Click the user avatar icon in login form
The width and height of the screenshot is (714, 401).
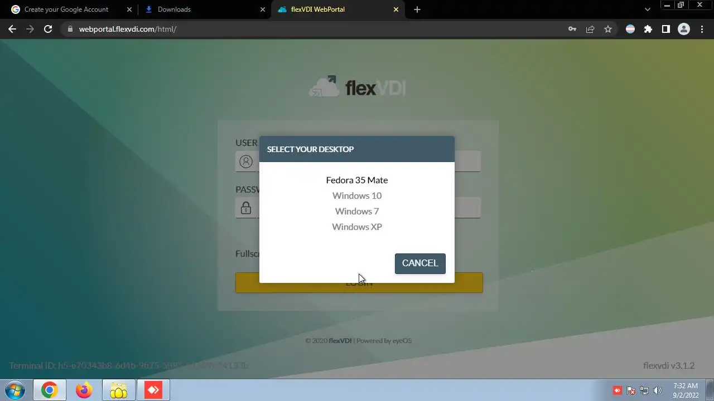coord(246,162)
